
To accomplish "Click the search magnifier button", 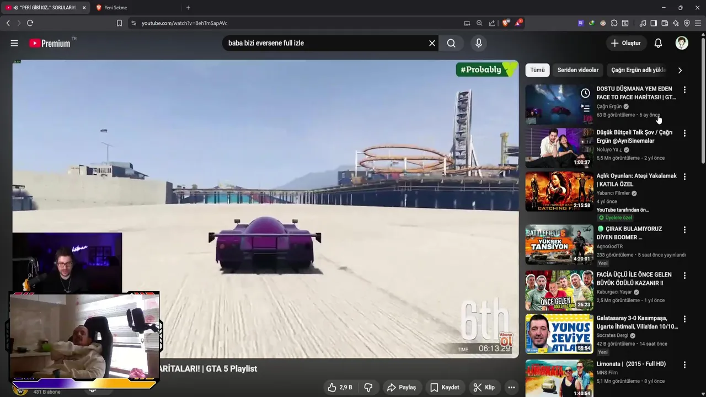I will click(x=451, y=43).
